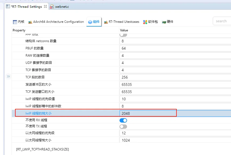This screenshot has width=231, height=155.
Task: Switch to the RT-Thread Settings tab
Action: 26,6
